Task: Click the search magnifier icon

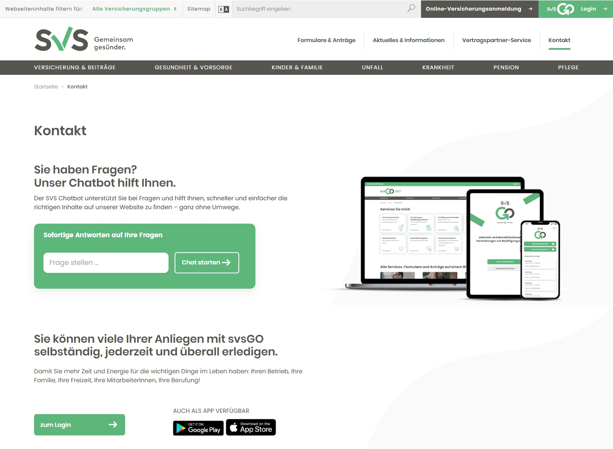Action: (x=411, y=9)
